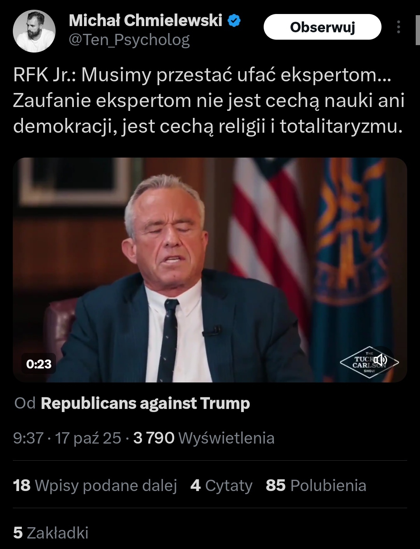
Task: Tap the 0:23 video duration badge
Action: pyautogui.click(x=39, y=364)
